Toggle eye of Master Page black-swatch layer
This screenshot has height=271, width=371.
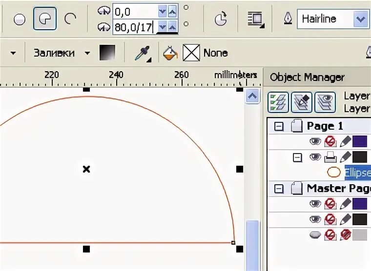coord(315,219)
